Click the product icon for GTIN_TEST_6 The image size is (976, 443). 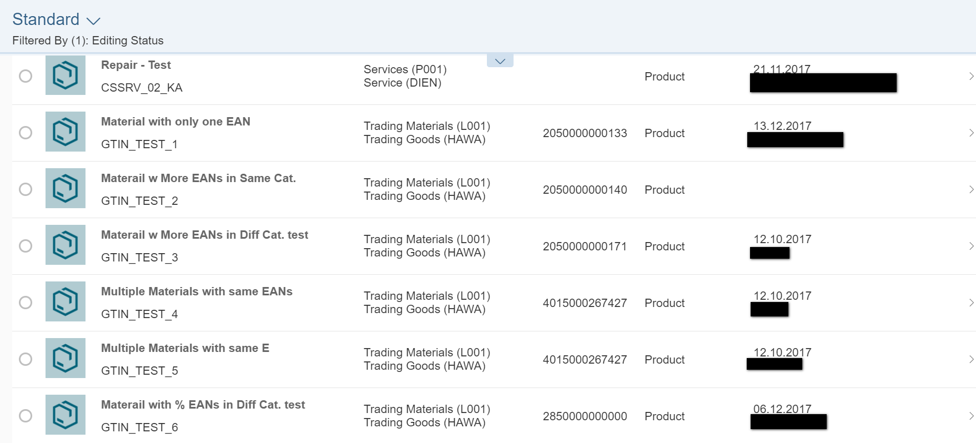click(66, 415)
